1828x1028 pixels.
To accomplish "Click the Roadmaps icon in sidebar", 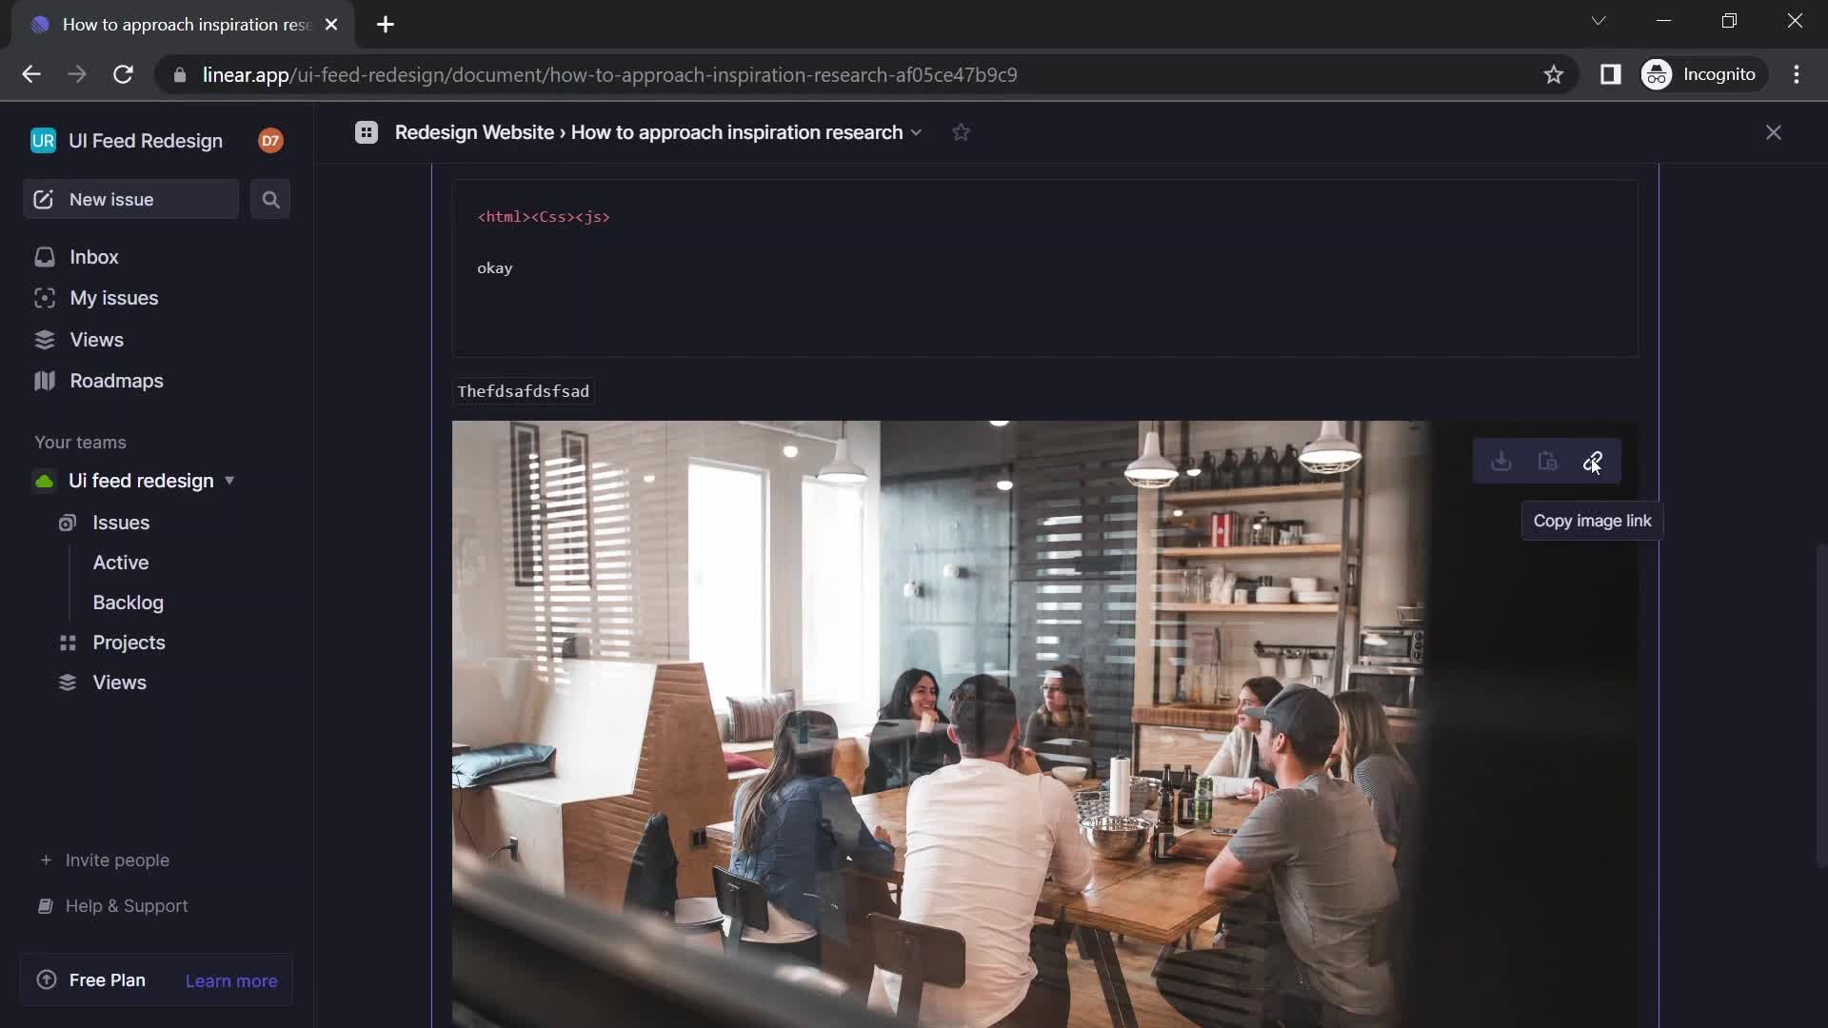I will tap(43, 381).
